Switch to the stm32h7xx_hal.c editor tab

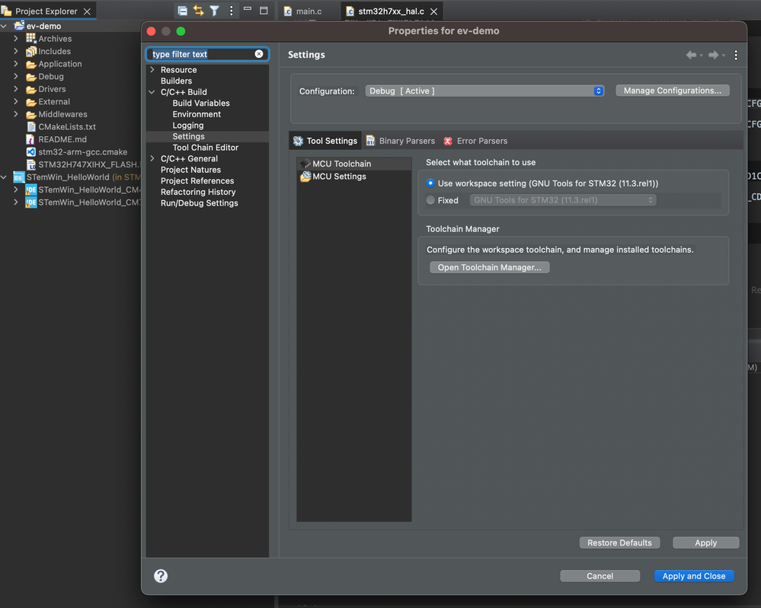point(385,11)
